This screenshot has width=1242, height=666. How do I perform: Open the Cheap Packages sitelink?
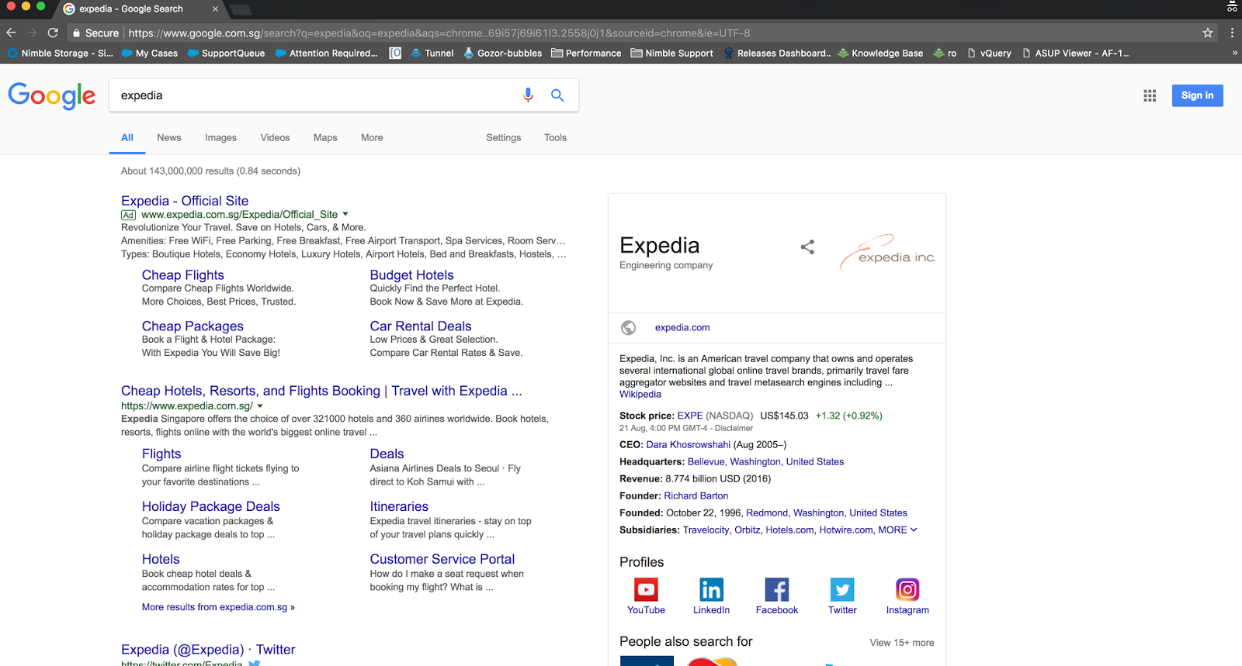click(193, 326)
